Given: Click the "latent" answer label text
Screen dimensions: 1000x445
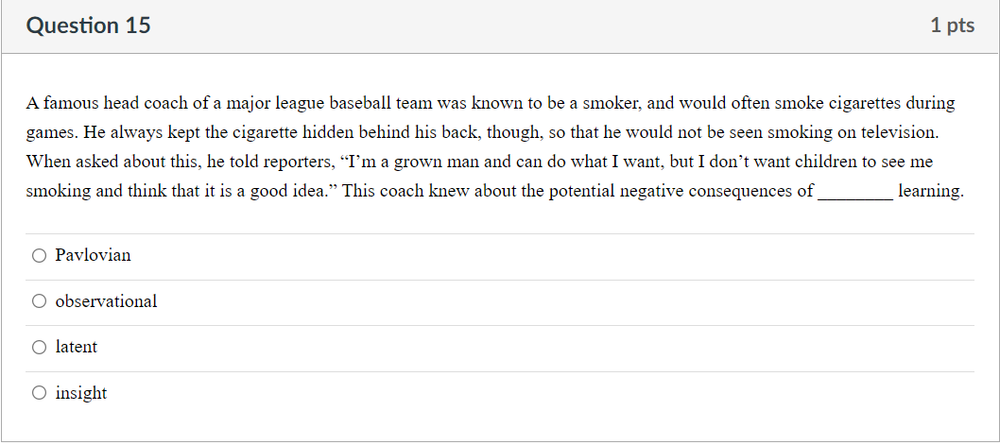Looking at the screenshot, I should tap(77, 347).
